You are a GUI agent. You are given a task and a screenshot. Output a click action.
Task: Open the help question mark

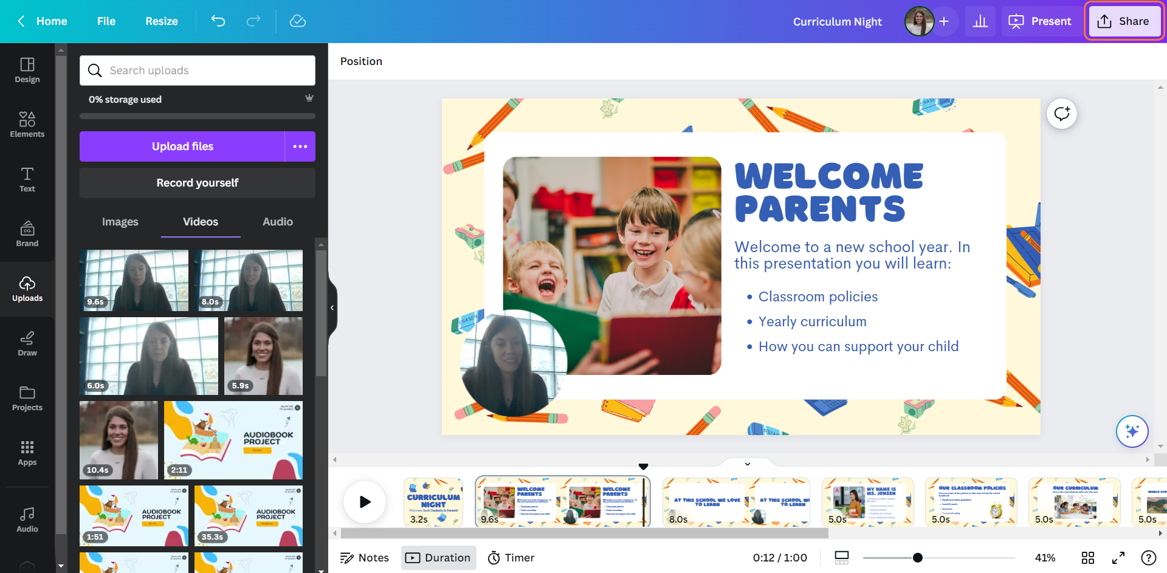[x=1149, y=558]
